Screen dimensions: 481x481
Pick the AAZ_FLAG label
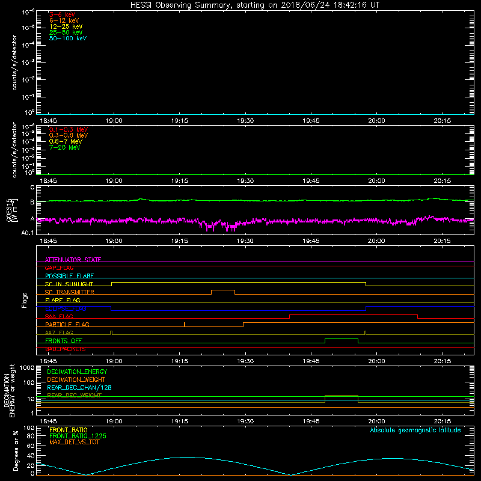pos(59,332)
